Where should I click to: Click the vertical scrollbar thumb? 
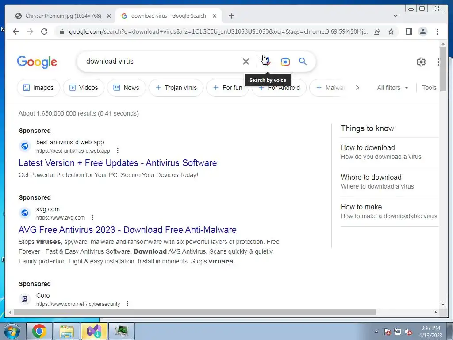tap(443, 70)
